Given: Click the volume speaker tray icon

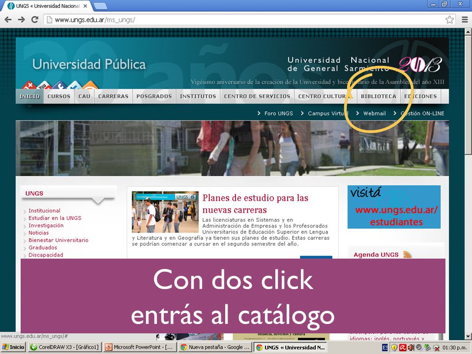Looking at the screenshot, I should 411,348.
